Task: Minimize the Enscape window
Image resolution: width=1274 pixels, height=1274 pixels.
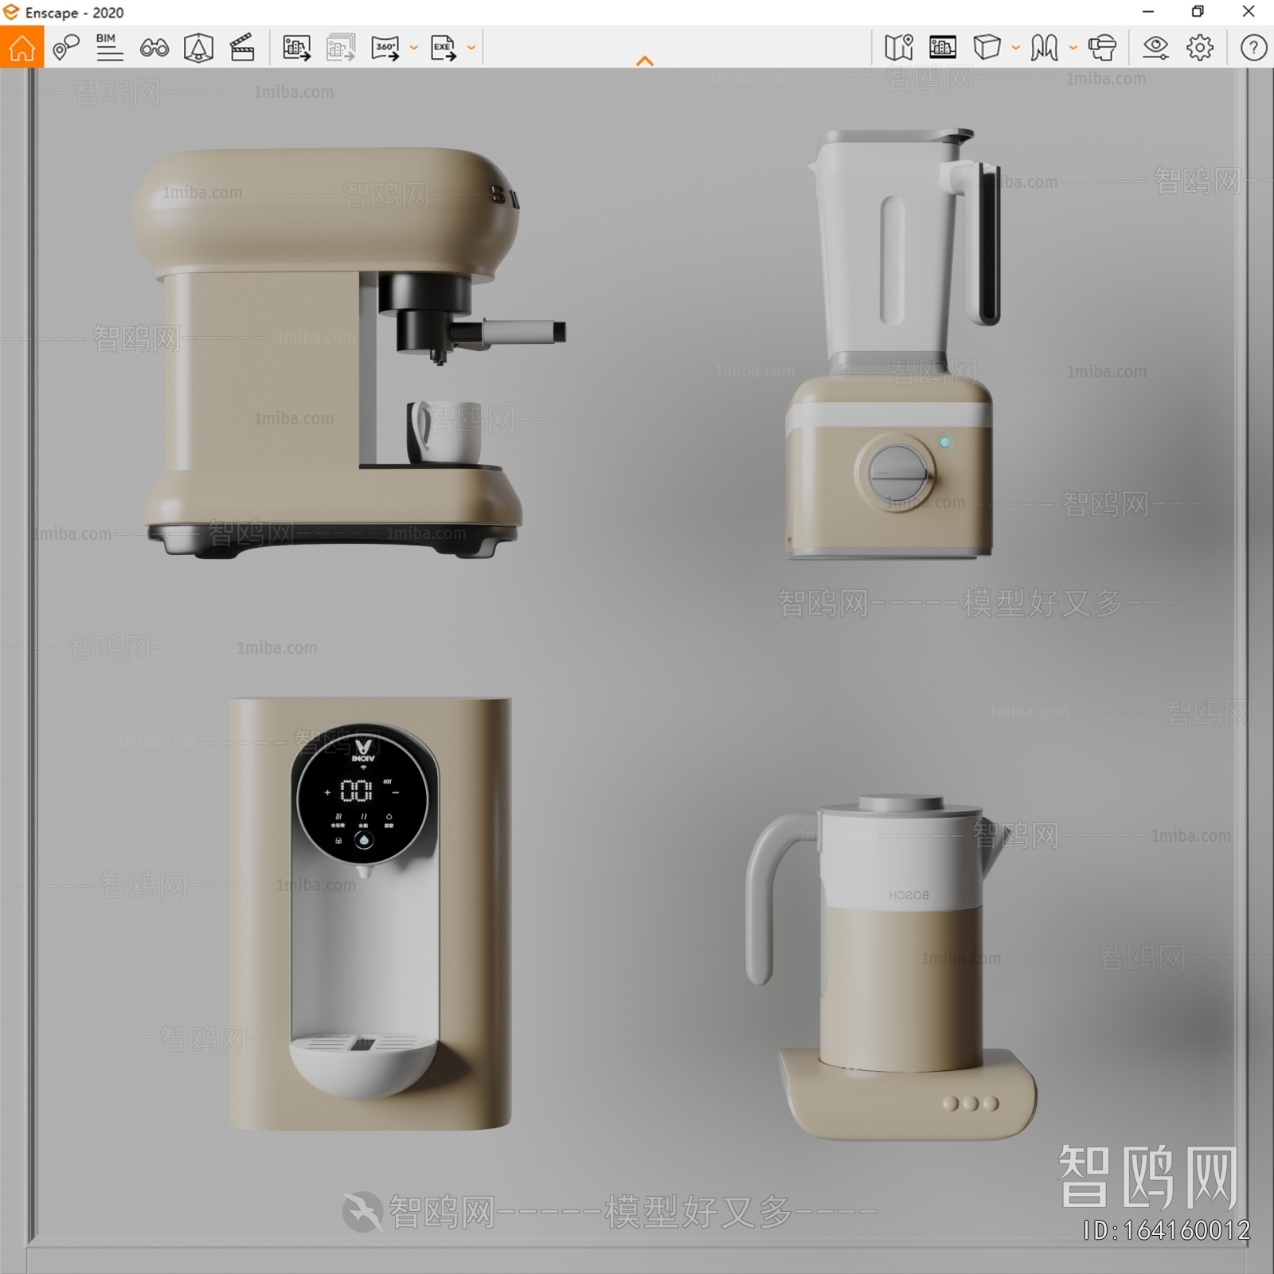Action: point(1148,12)
